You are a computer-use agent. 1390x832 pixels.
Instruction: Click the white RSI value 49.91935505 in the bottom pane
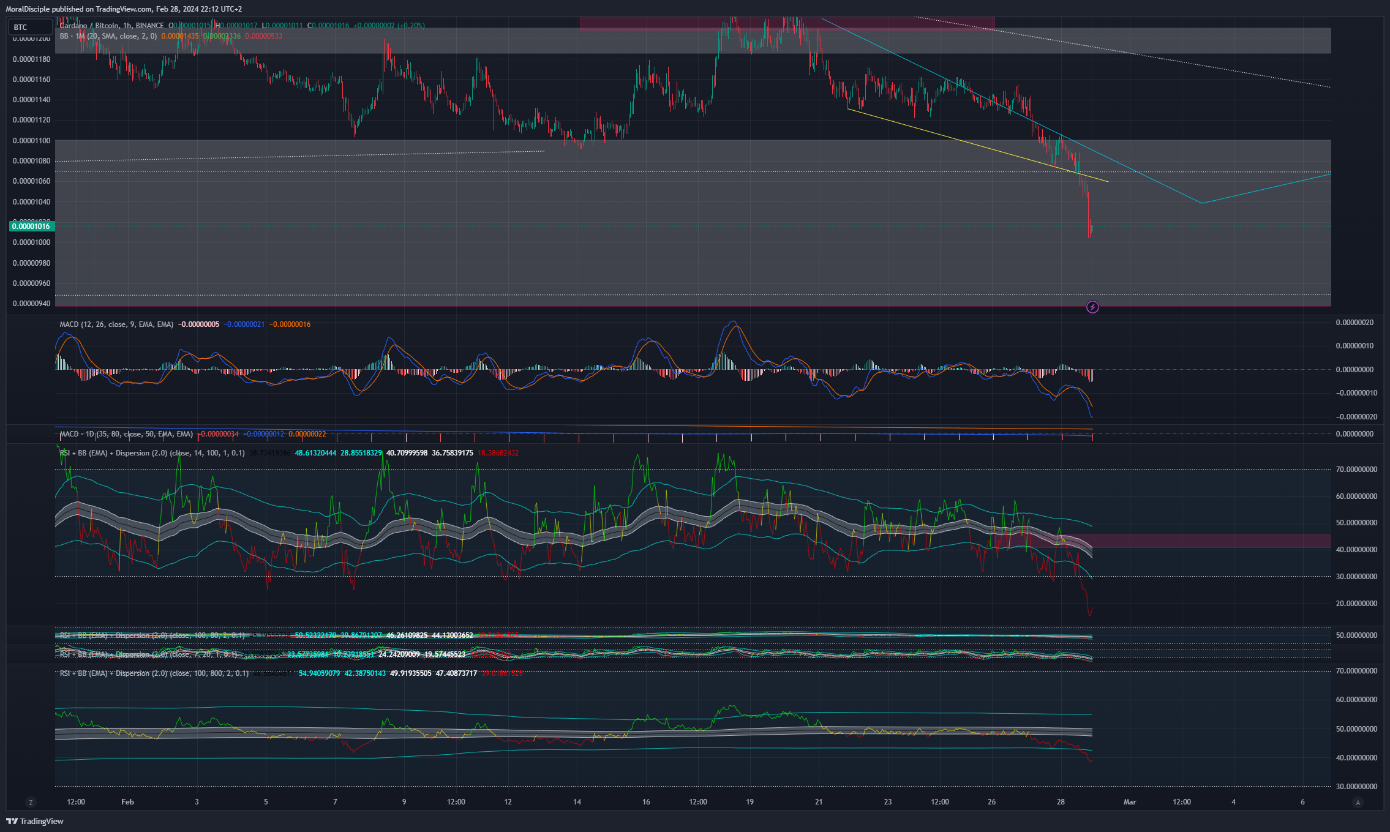pos(411,673)
